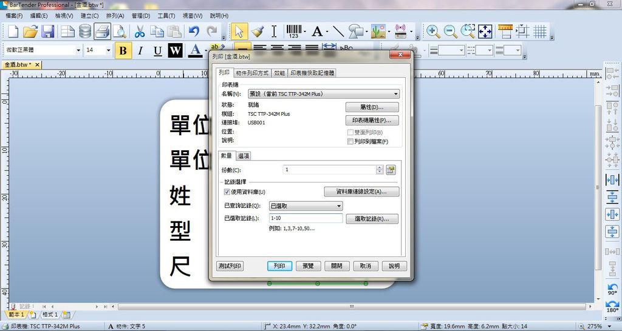Select the picture creation tool
This screenshot has width=622, height=331.
(378, 32)
